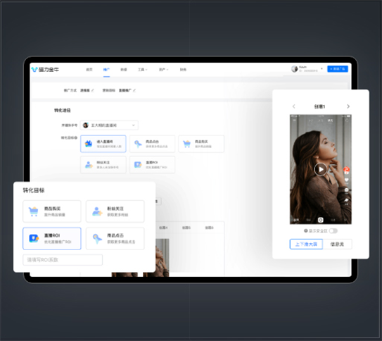Expand the 工具 navigation dropdown
Viewport: 382px width, 341px height.
143,70
